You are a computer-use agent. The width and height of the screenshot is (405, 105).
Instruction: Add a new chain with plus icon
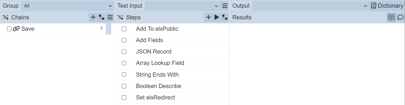click(x=93, y=17)
